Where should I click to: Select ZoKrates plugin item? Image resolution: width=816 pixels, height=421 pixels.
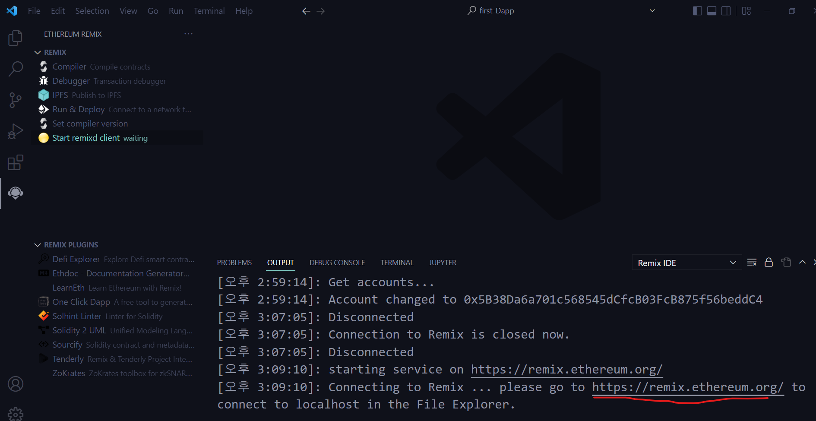(x=117, y=373)
